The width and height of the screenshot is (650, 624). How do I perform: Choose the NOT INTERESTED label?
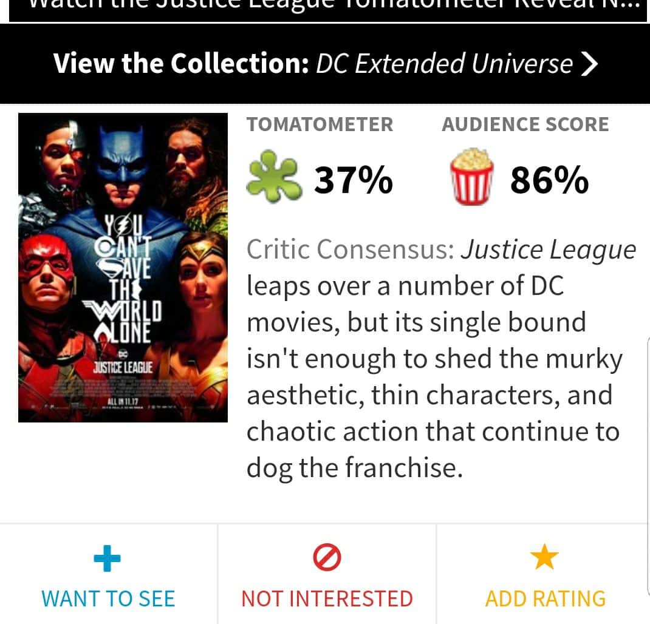click(327, 599)
